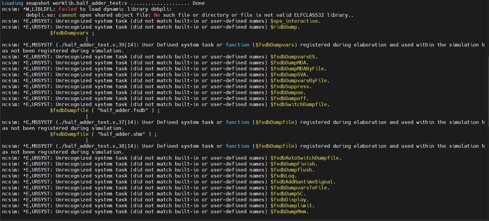
Task: Click the '$fsdbLog' task name
Action: tap(282, 176)
